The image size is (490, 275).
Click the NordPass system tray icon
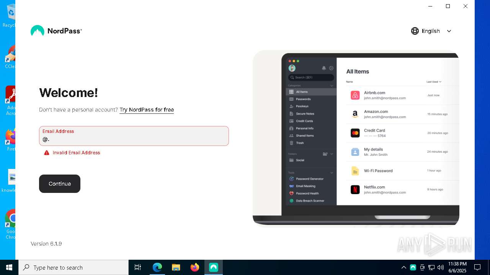[413, 267]
